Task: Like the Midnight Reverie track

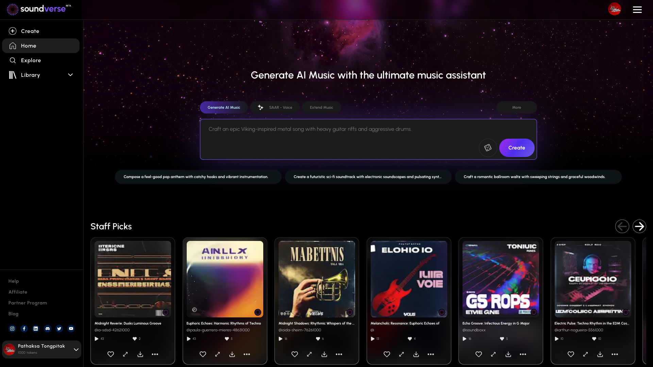Action: coord(111,354)
